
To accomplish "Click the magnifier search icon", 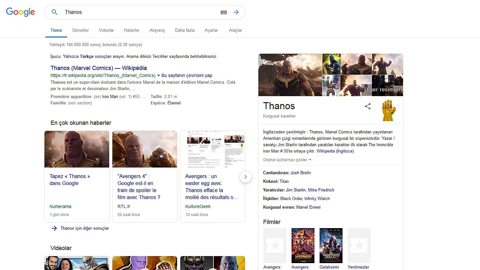I will (54, 12).
